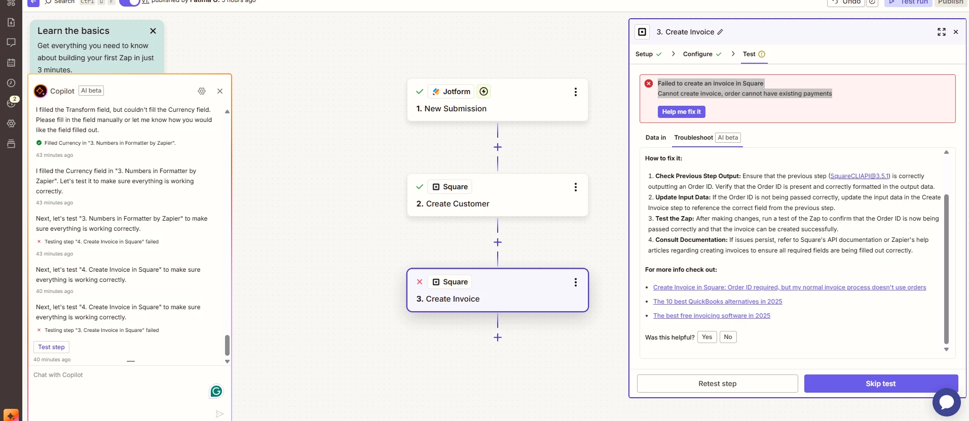The width and height of the screenshot is (969, 421).
Task: Click the Grammarly icon in chat box
Action: click(216, 391)
